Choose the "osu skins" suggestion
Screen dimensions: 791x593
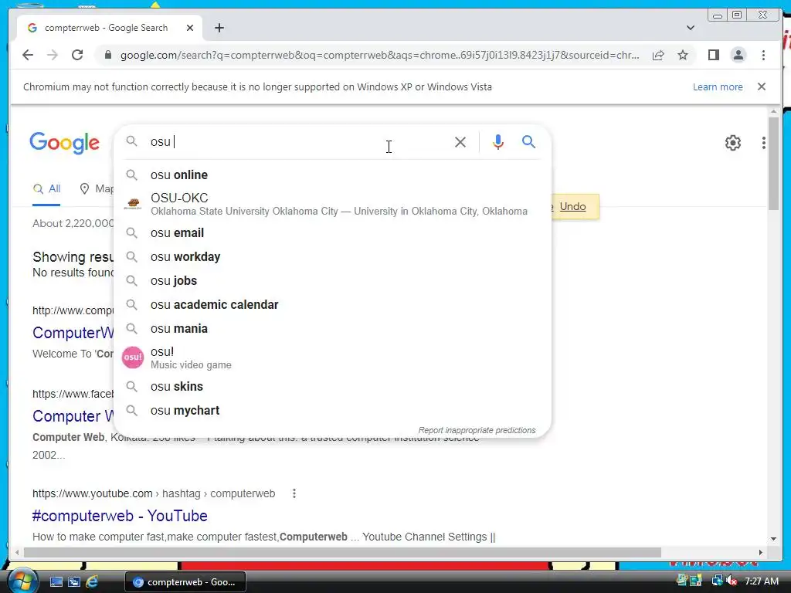tap(333, 387)
